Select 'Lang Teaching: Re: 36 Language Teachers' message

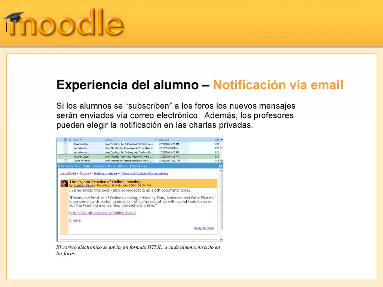coord(138,152)
